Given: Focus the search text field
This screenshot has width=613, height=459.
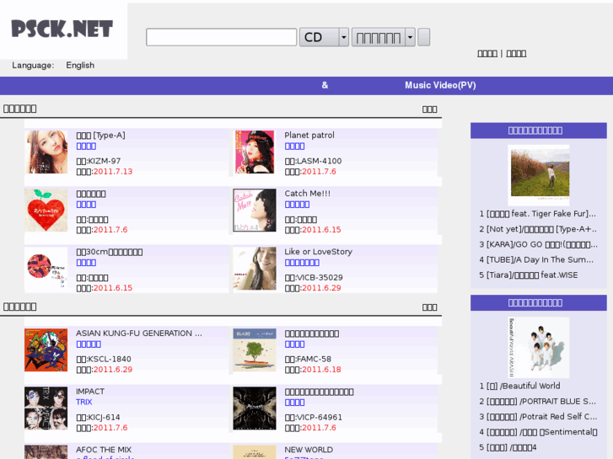Looking at the screenshot, I should [221, 37].
